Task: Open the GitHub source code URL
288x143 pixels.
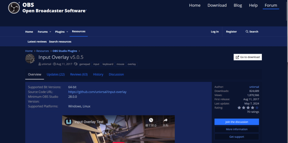Action: coord(97,92)
